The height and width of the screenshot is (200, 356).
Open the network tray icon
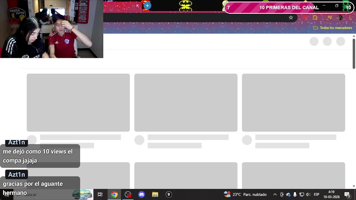coord(301,194)
